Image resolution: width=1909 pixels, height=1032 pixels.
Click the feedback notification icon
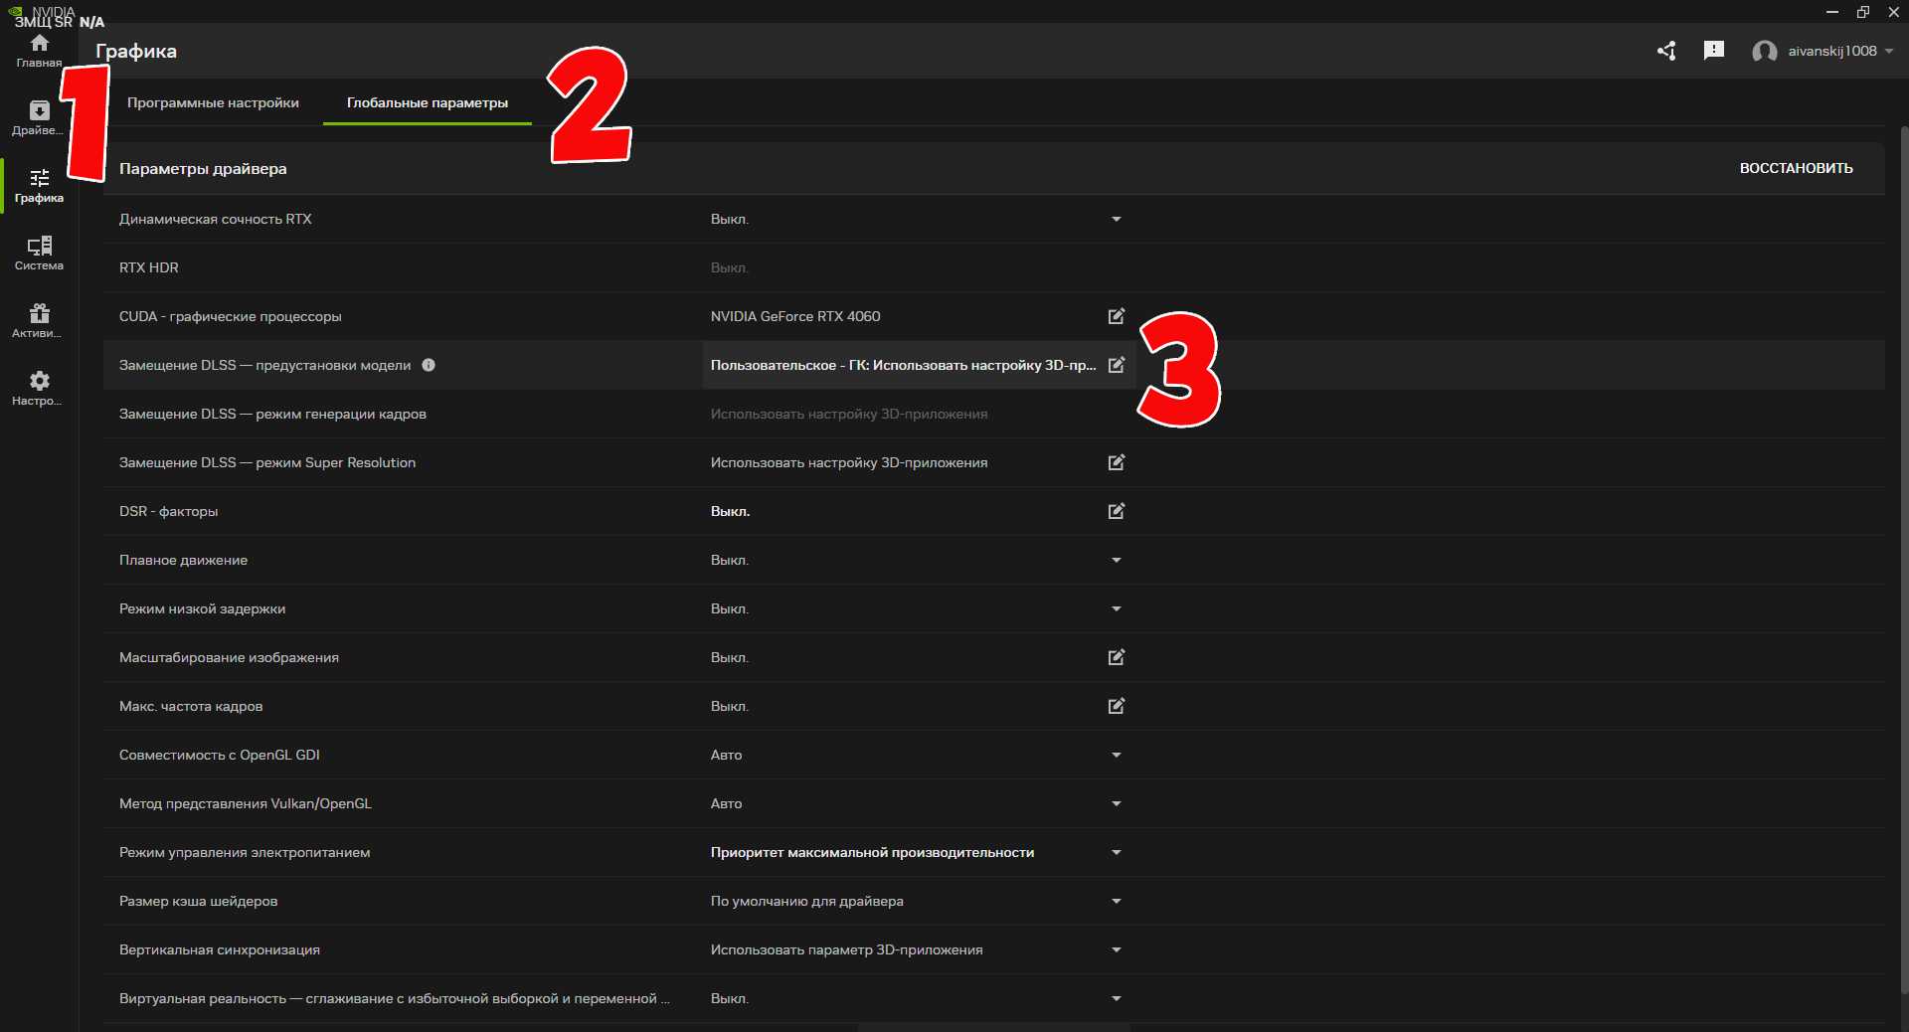point(1713,51)
